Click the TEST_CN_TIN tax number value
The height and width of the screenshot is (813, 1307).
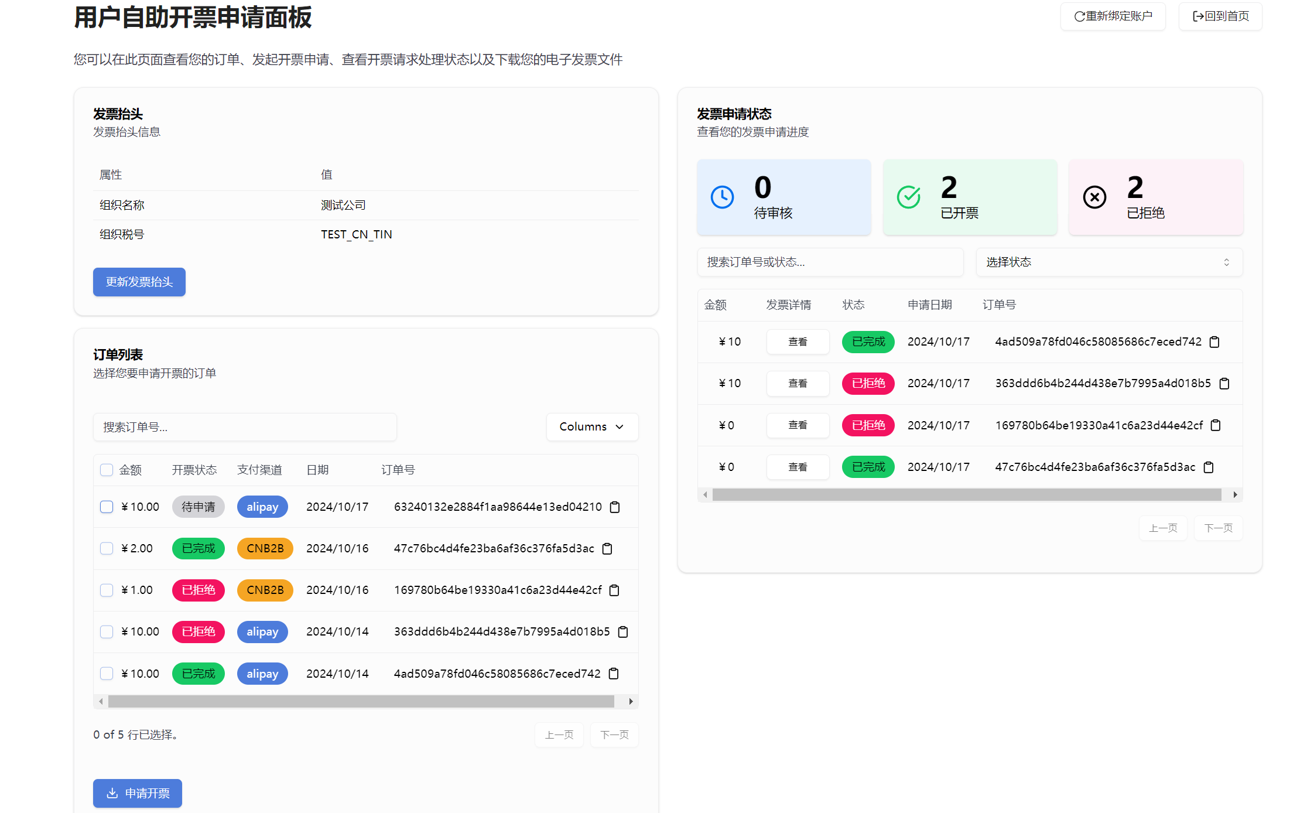(357, 234)
